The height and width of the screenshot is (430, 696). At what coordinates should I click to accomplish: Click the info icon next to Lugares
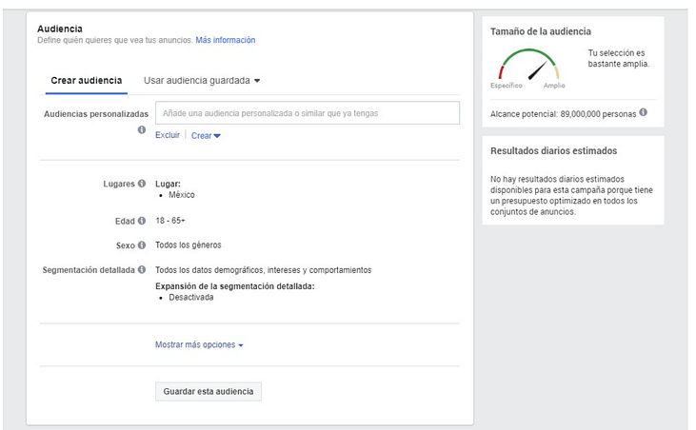click(x=142, y=184)
